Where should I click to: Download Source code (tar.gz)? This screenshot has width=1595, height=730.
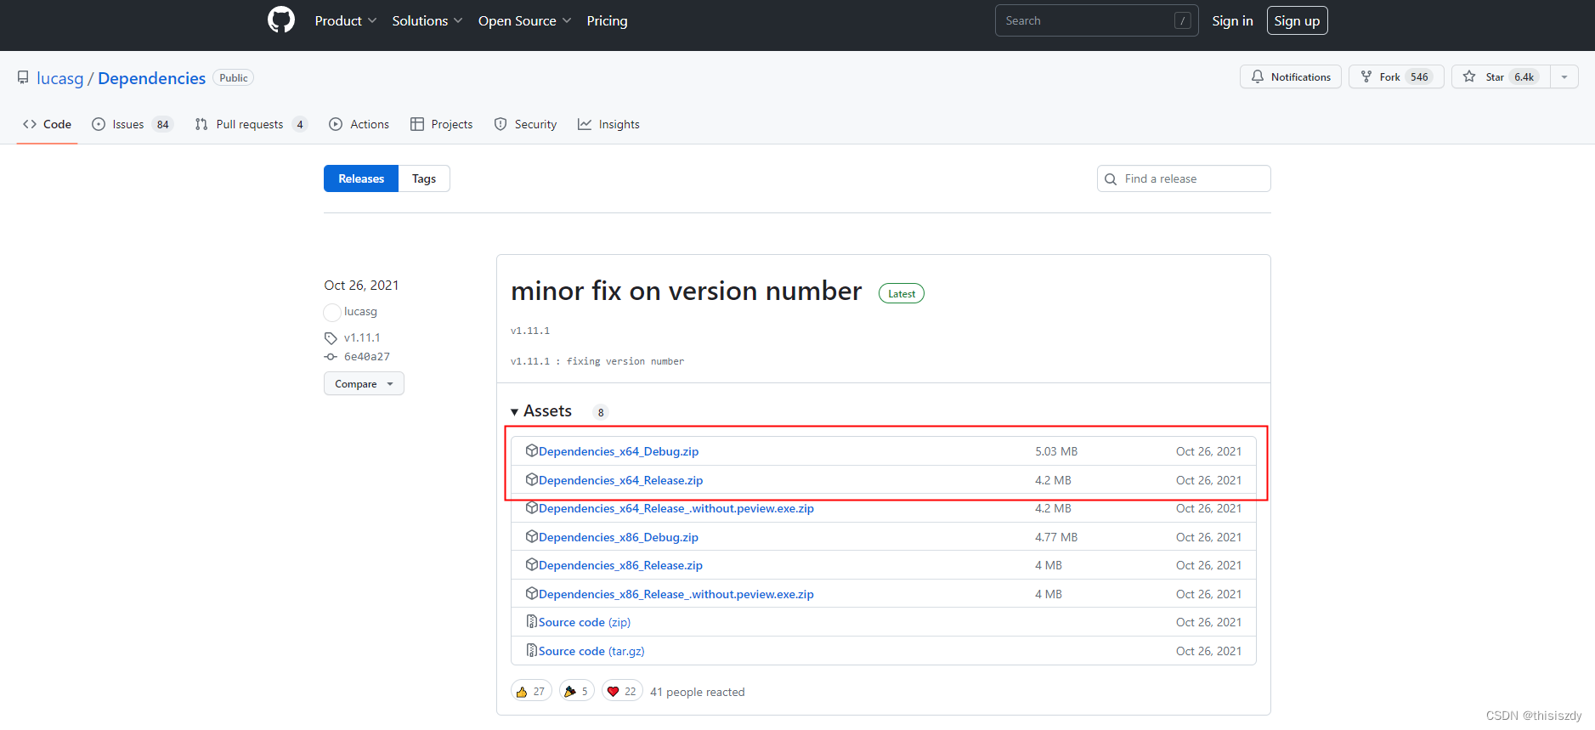point(591,651)
